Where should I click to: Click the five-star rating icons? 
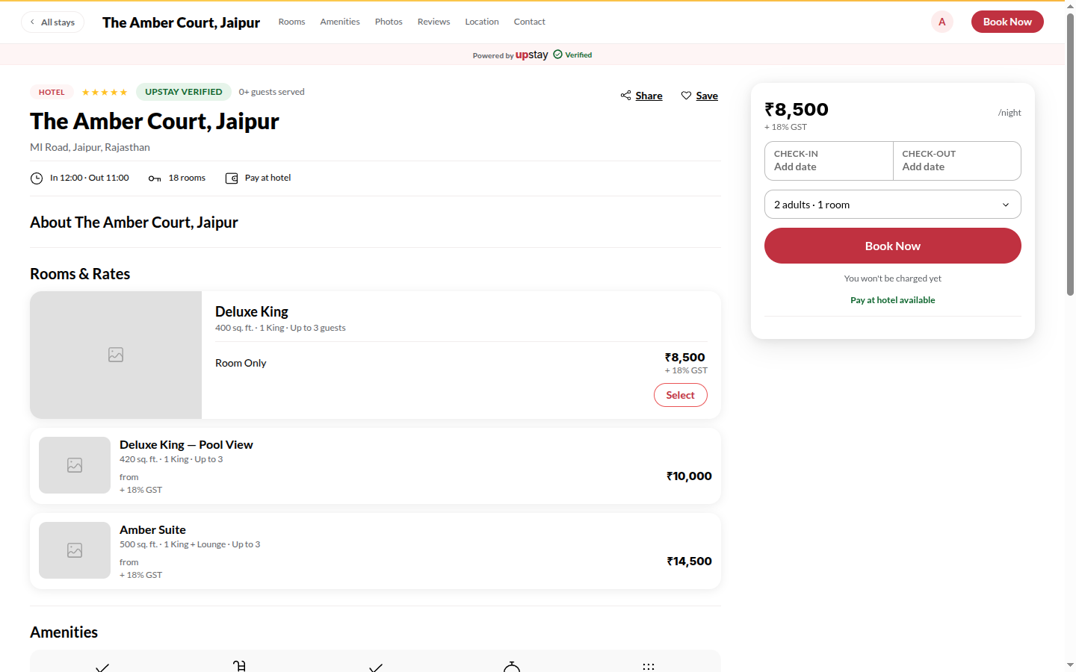105,93
